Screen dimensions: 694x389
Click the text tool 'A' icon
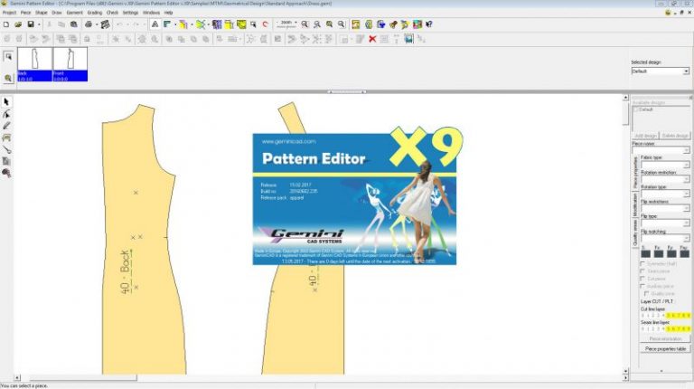click(x=155, y=24)
